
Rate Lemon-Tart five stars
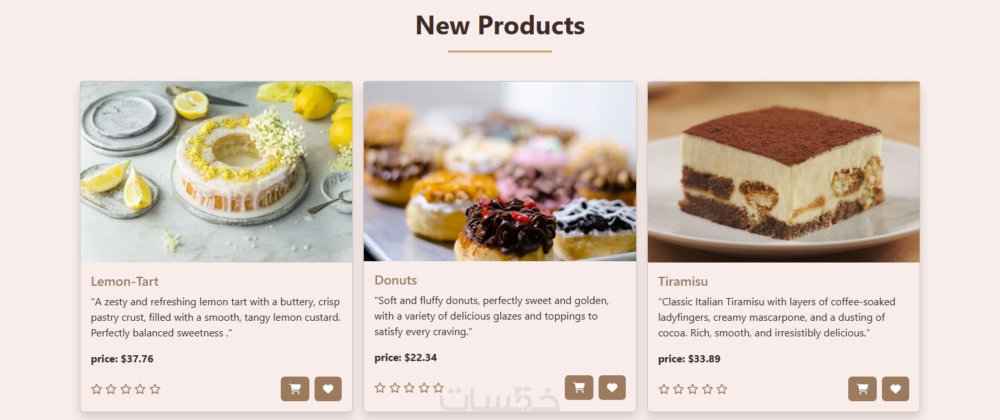[x=155, y=389]
